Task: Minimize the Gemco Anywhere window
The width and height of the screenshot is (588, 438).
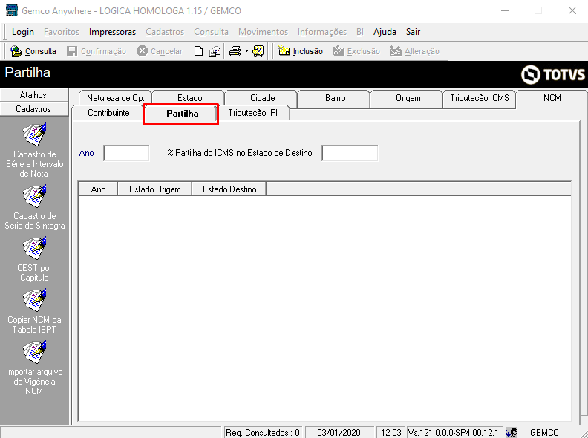Action: (505, 10)
